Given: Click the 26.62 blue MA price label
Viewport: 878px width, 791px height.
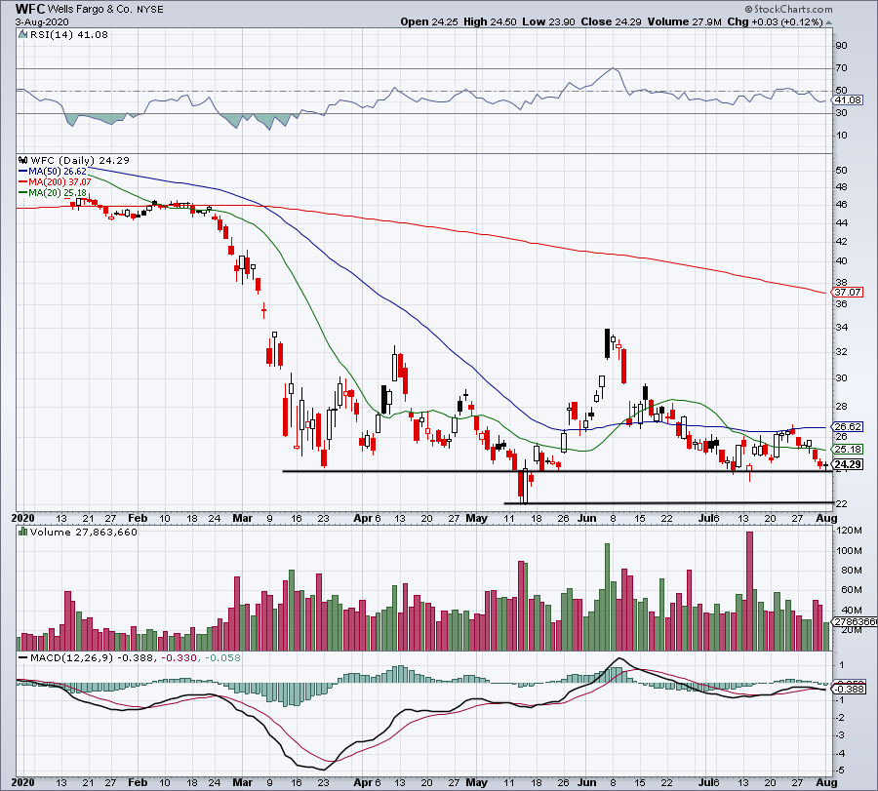Looking at the screenshot, I should tap(848, 426).
